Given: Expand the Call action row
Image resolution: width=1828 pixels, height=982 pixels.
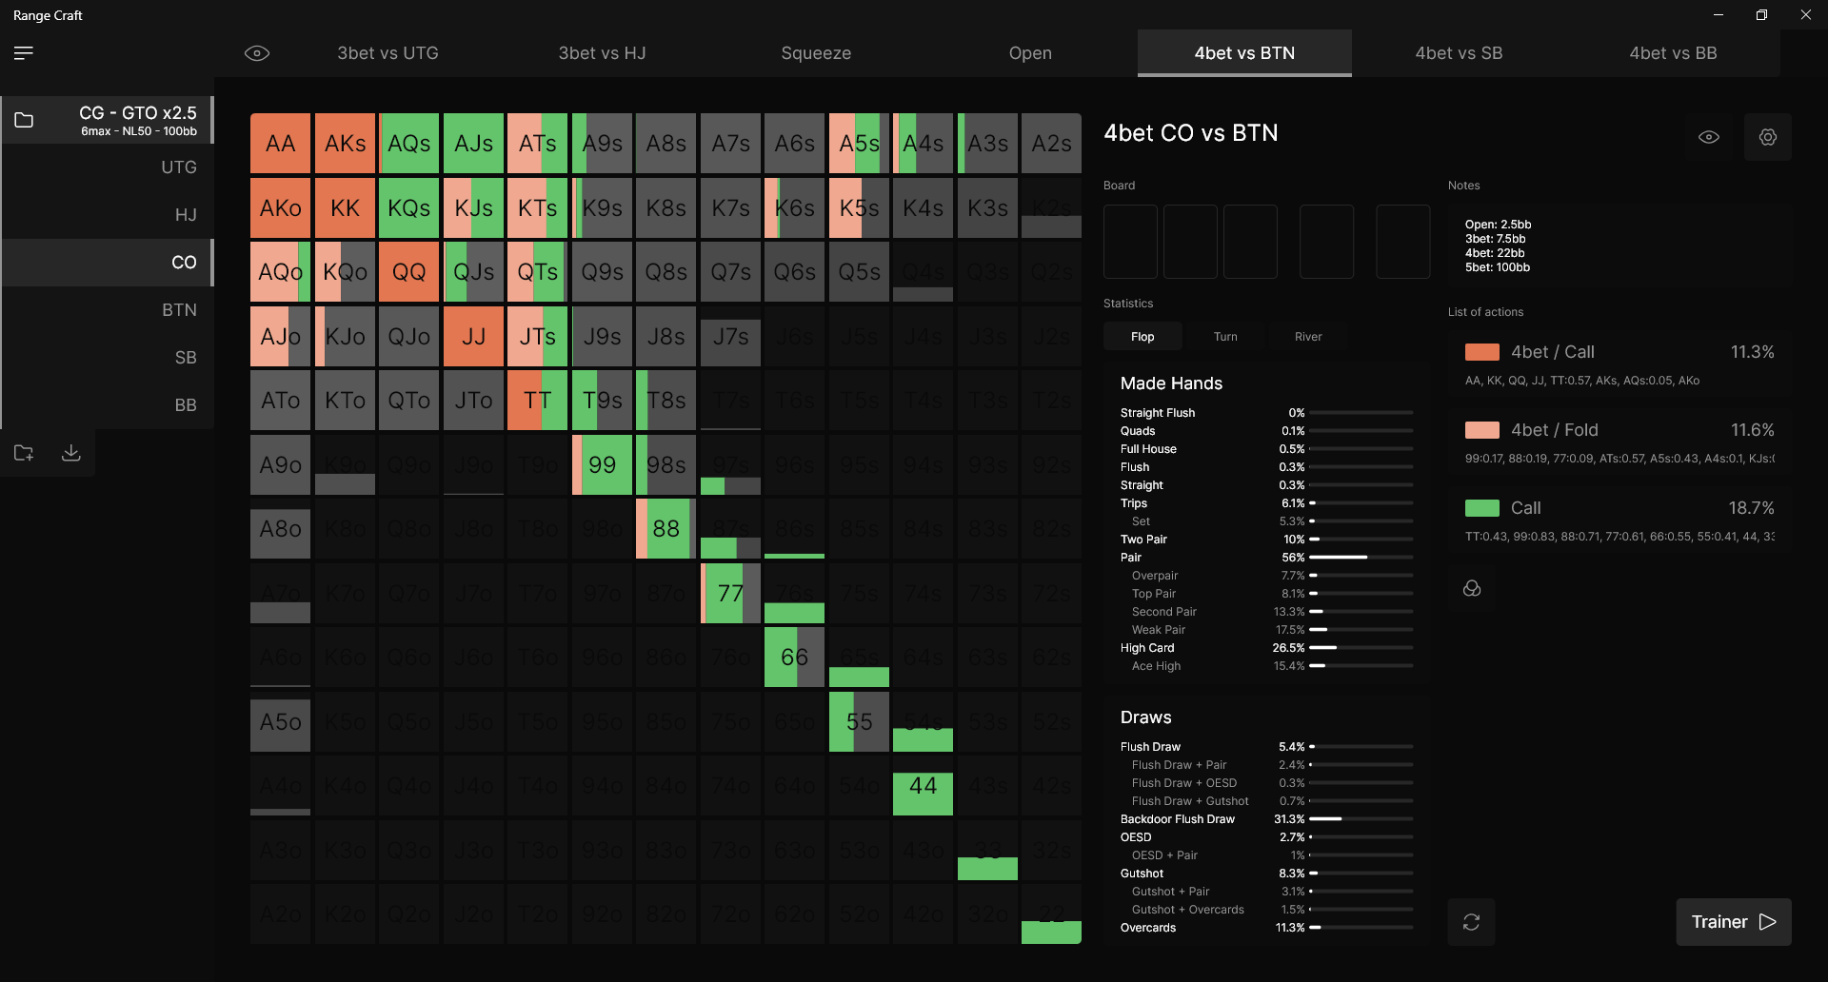Looking at the screenshot, I should [x=1619, y=508].
